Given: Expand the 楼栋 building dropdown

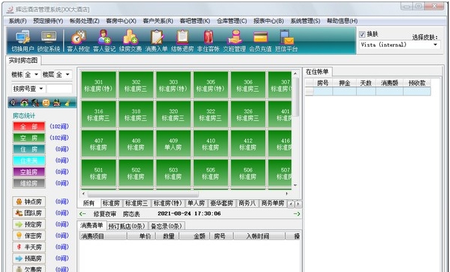Looking at the screenshot, I should [x=37, y=75].
